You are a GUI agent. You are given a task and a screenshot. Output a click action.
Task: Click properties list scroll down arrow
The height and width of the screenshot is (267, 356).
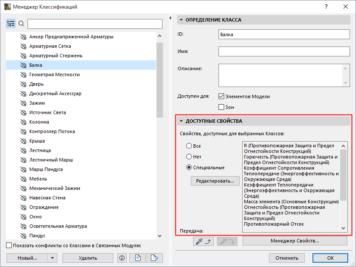click(x=343, y=228)
